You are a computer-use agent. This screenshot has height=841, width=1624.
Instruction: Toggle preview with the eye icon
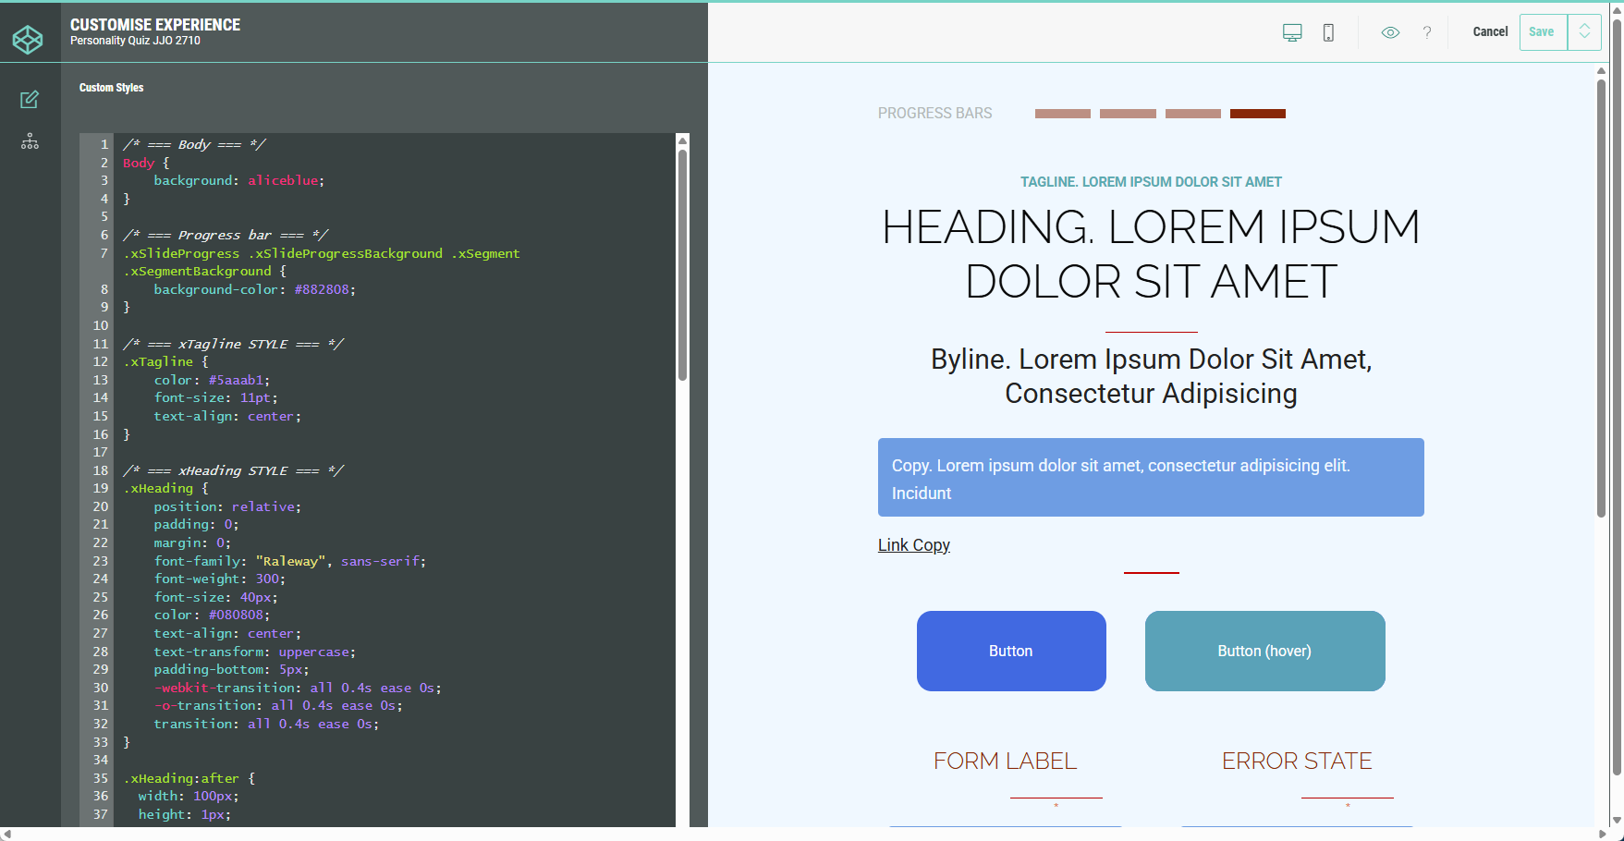[x=1390, y=32]
